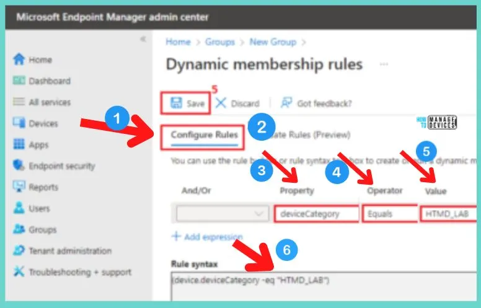The width and height of the screenshot is (481, 308).
Task: Click the Discard X icon
Action: click(221, 103)
